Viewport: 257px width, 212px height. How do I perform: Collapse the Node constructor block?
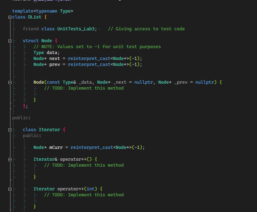[x=10, y=82]
